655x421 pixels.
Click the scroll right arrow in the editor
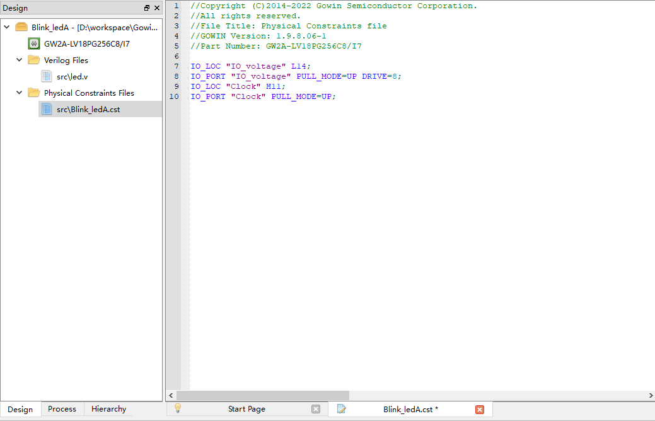coord(651,395)
